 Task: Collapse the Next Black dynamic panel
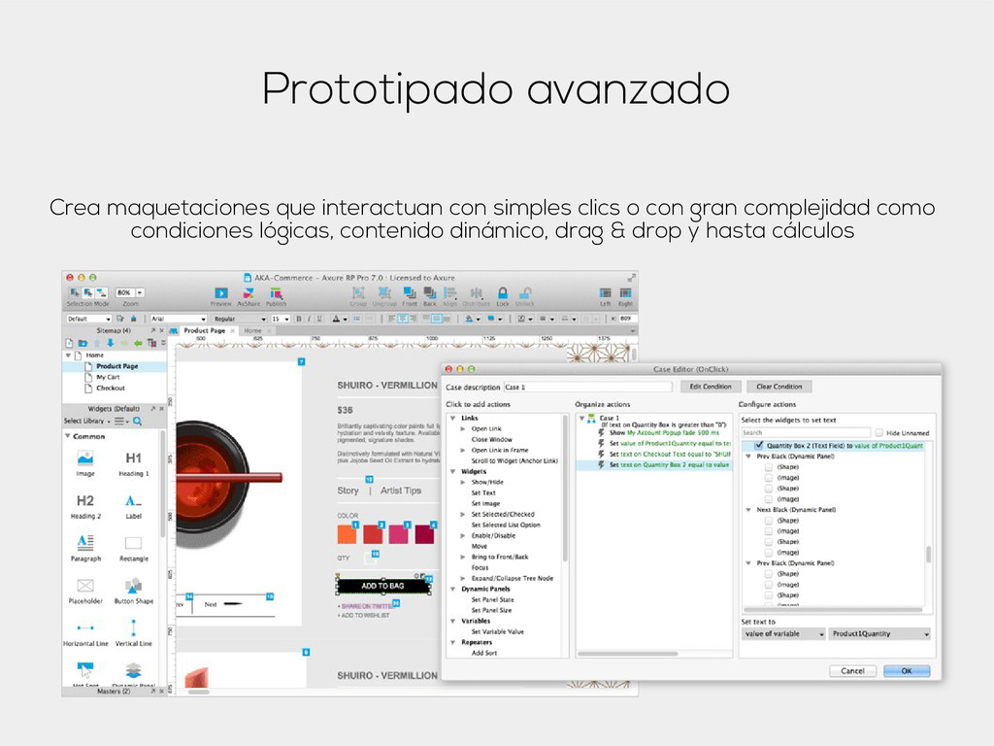(x=748, y=509)
